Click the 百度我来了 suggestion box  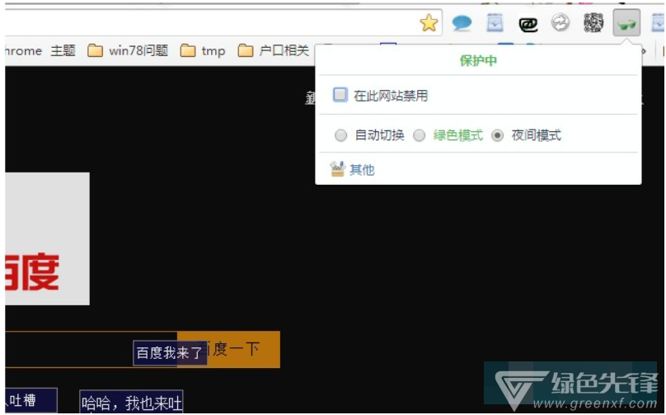pyautogui.click(x=170, y=353)
